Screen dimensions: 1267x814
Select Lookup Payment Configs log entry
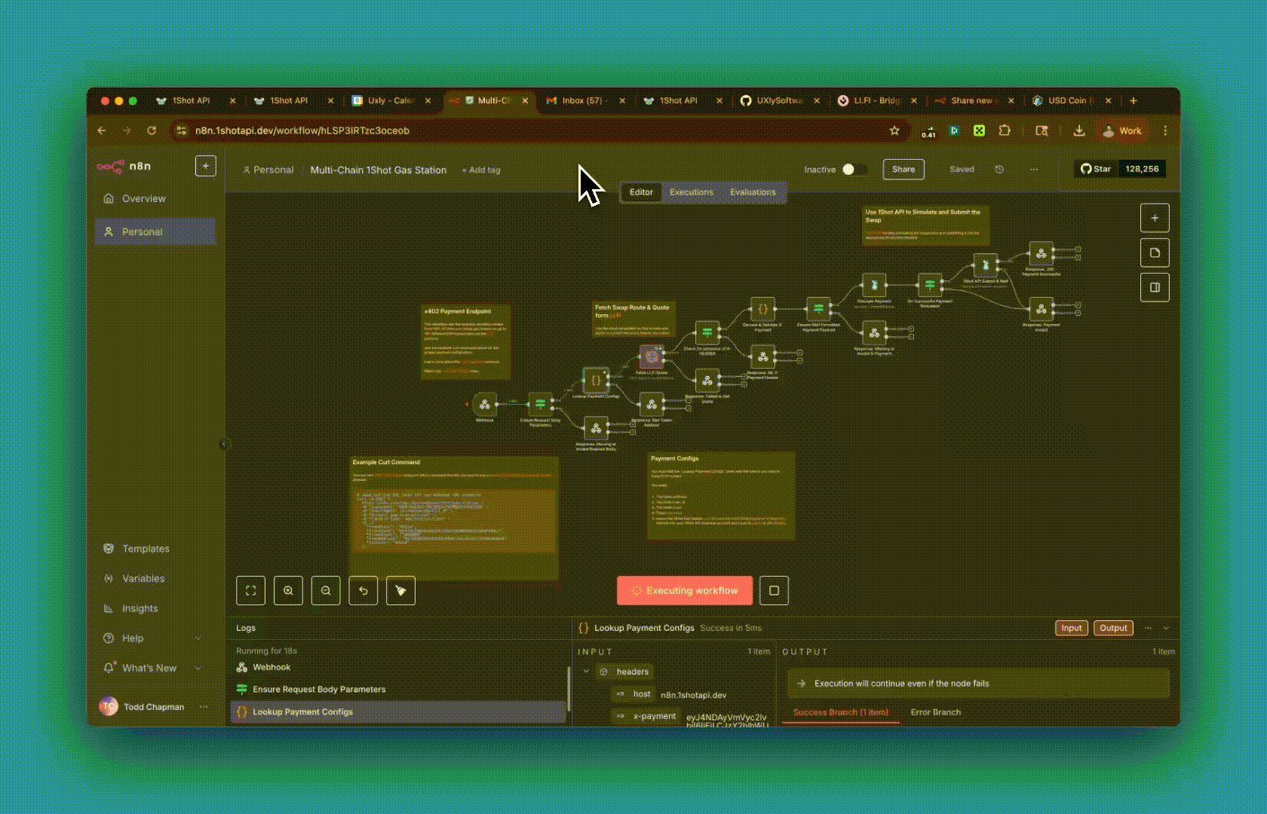click(398, 711)
